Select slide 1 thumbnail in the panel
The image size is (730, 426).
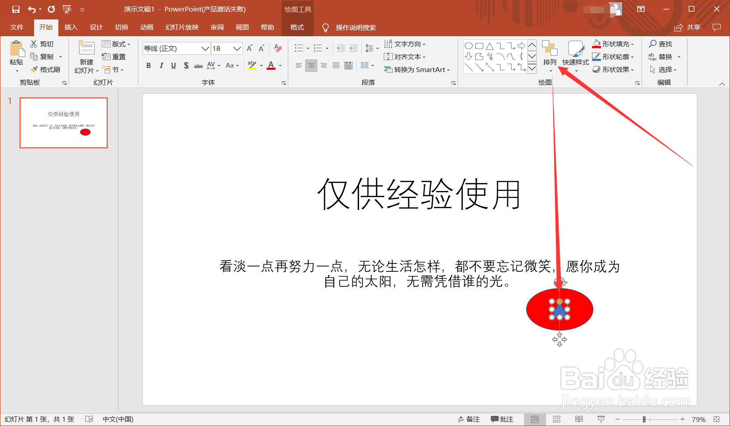coord(63,123)
